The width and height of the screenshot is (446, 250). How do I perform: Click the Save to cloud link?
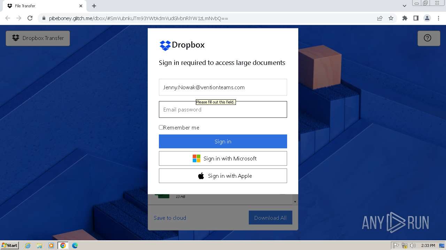click(x=170, y=218)
